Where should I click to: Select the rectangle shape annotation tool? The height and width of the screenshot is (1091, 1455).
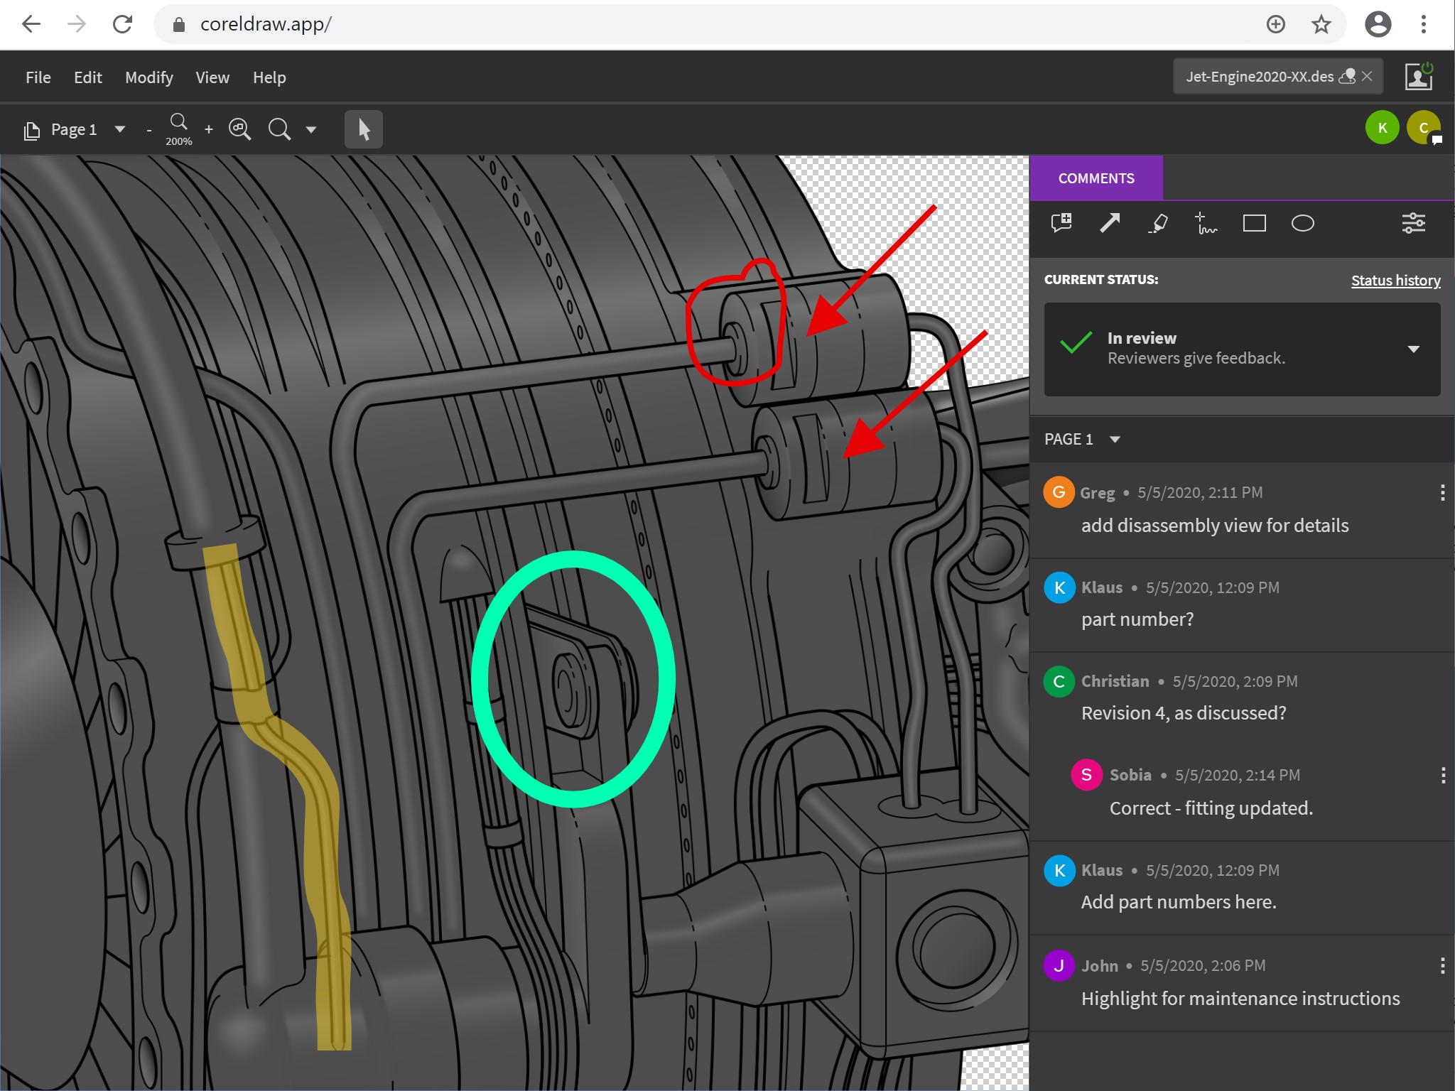click(x=1253, y=222)
